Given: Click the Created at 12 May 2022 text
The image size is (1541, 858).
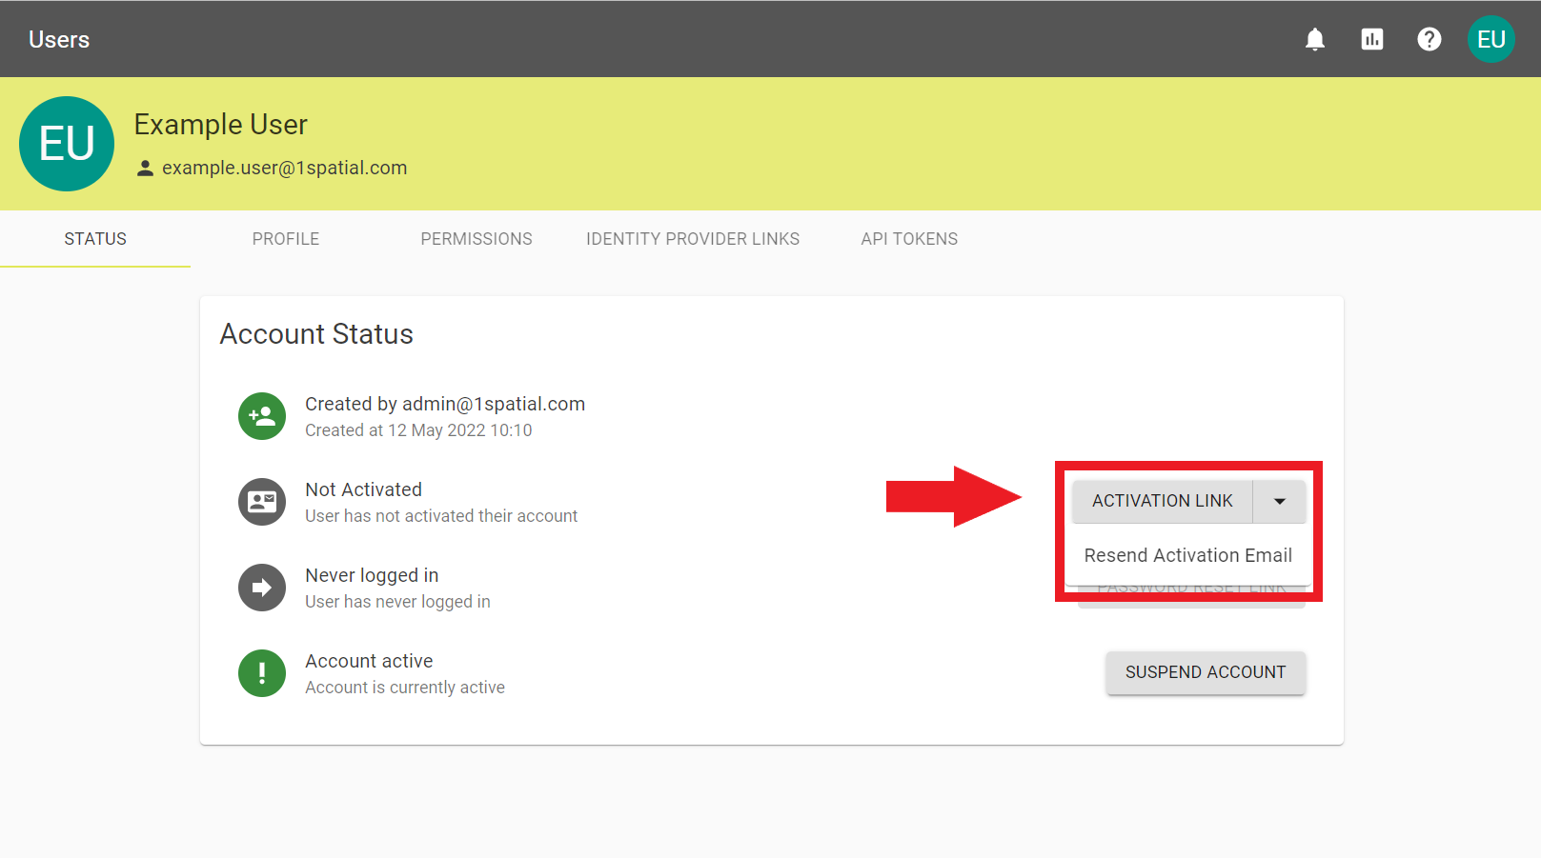Looking at the screenshot, I should pyautogui.click(x=418, y=430).
